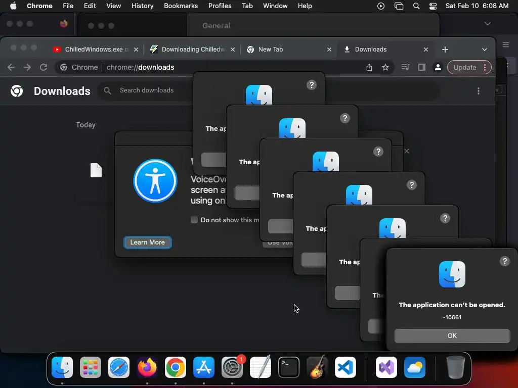Click Learn More in VoiceOver dialog
Viewport: 518px width, 388px height.
coord(147,242)
